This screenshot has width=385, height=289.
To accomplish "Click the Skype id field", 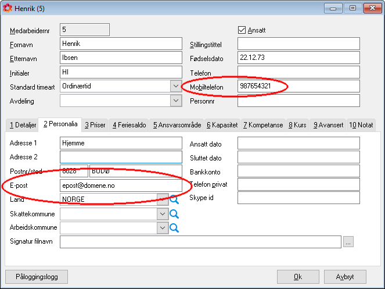I will pyautogui.click(x=298, y=198).
